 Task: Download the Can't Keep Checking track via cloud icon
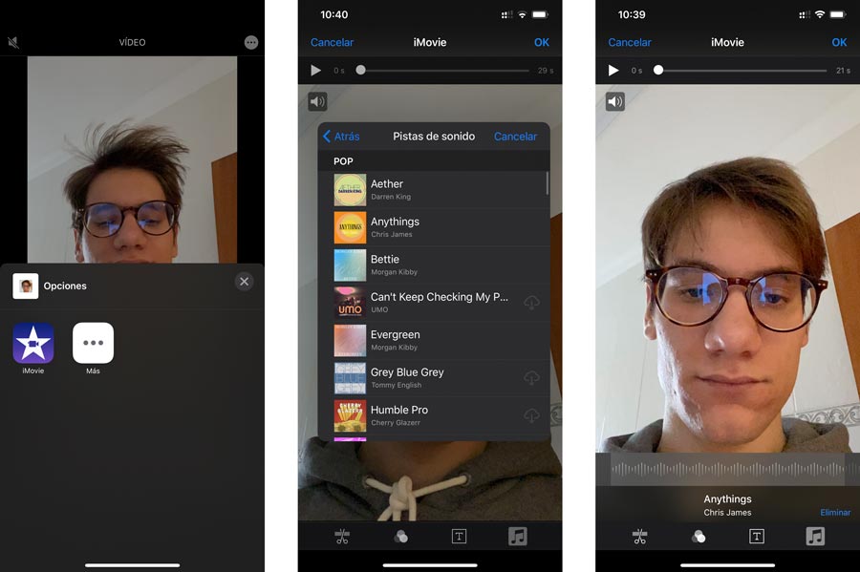tap(531, 303)
